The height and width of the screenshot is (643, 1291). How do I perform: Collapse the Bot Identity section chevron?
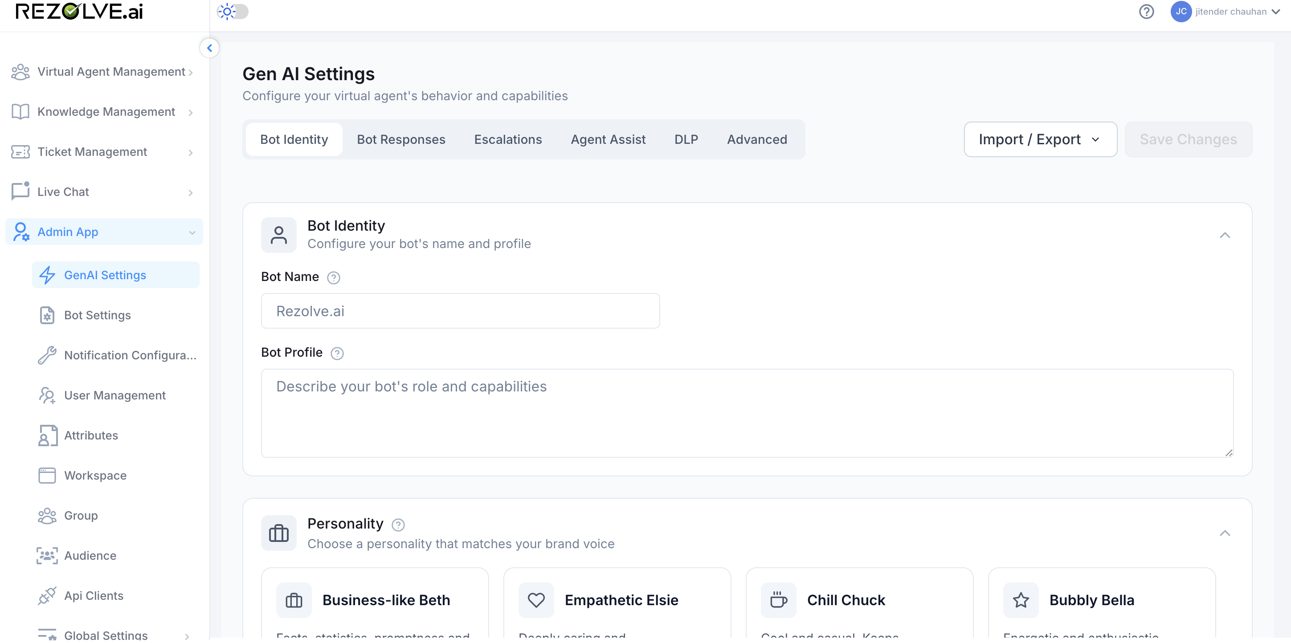[1225, 236]
